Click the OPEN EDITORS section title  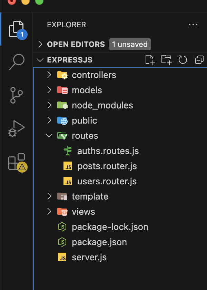76,45
